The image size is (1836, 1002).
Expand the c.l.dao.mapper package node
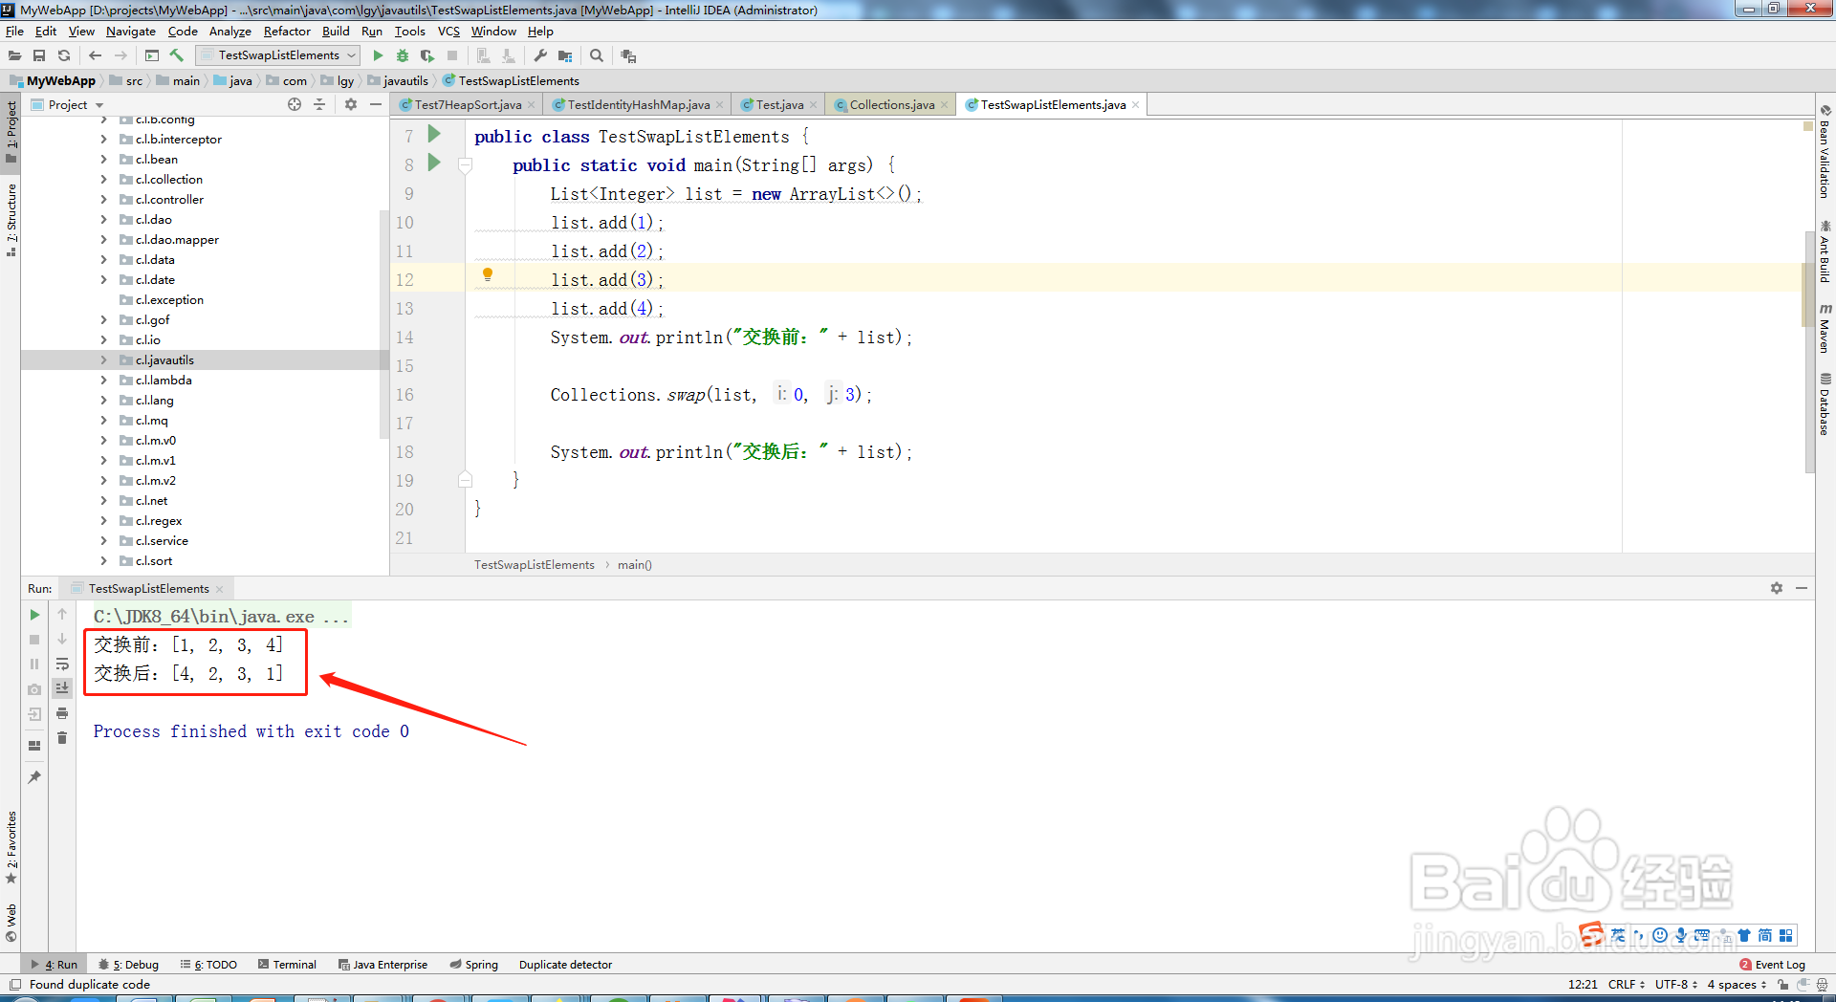coord(104,239)
